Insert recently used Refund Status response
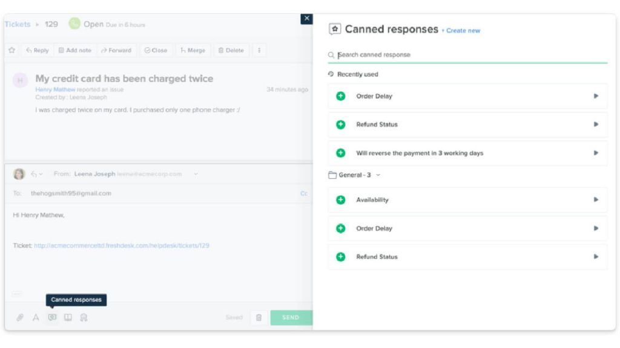620x348 pixels. tap(340, 124)
